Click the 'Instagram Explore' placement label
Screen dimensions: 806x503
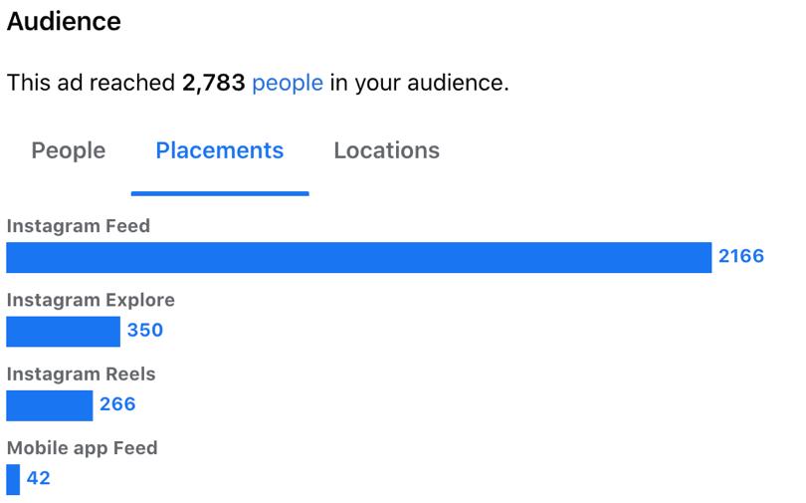[x=91, y=300]
